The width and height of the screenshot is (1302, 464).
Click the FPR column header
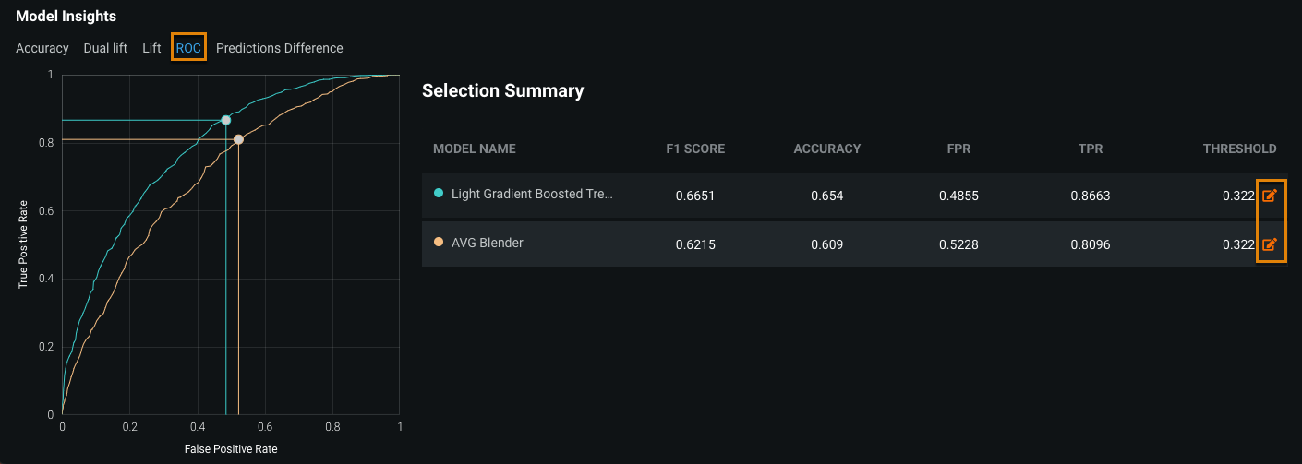pyautogui.click(x=958, y=149)
